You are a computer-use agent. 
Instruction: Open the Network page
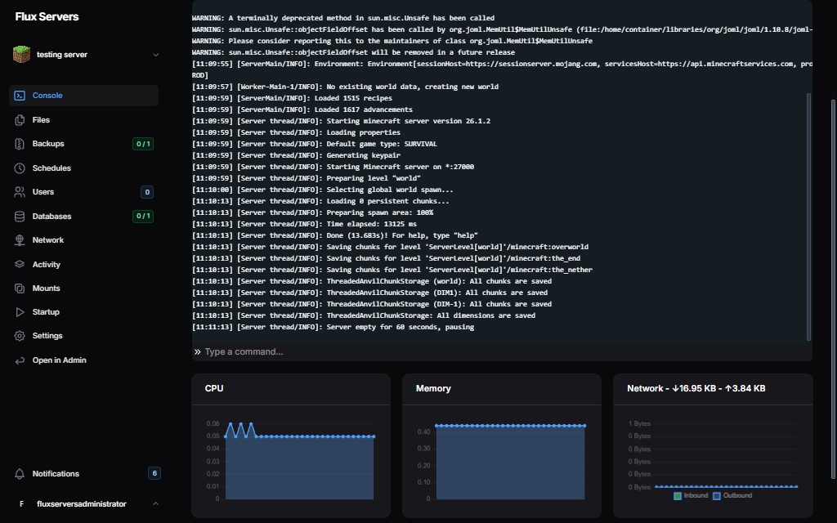[84, 240]
